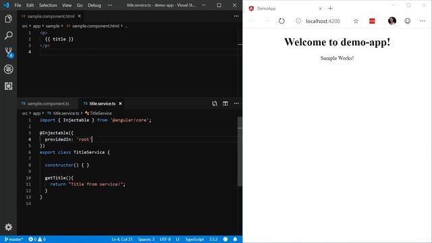The height and width of the screenshot is (243, 432).
Task: Click the "Sample Works!" text in browser
Action: 337,58
